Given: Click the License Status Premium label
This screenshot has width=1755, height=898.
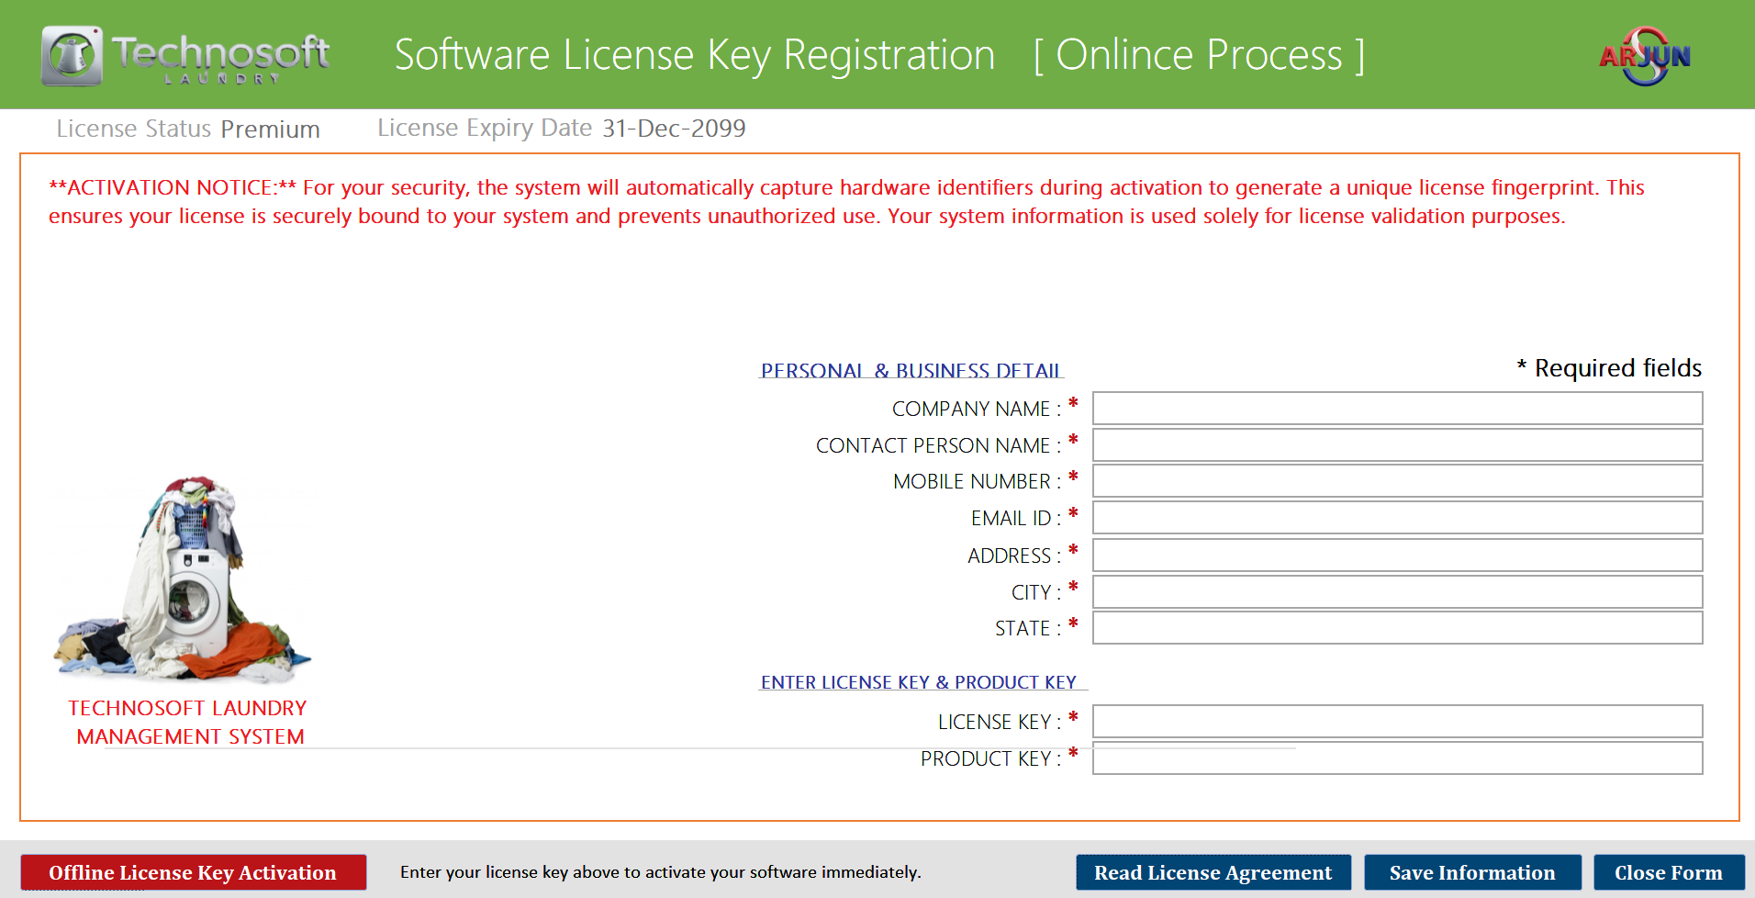Looking at the screenshot, I should (187, 128).
